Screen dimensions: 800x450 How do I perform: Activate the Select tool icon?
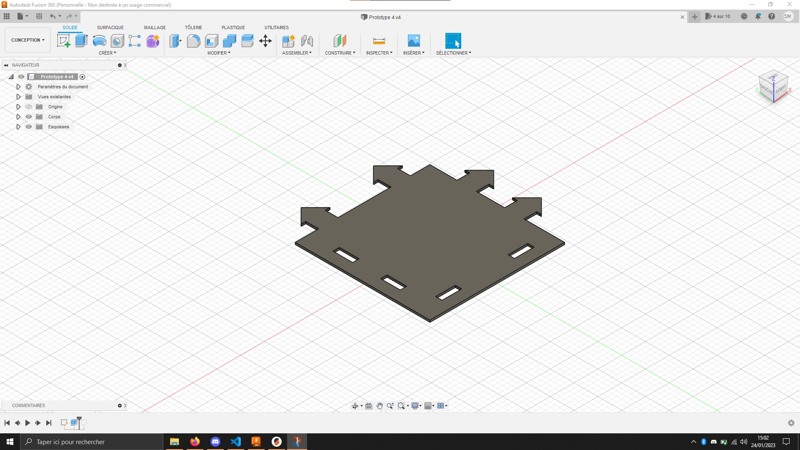coord(453,41)
